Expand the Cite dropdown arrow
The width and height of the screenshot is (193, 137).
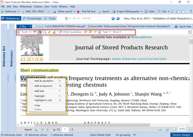[169, 12]
